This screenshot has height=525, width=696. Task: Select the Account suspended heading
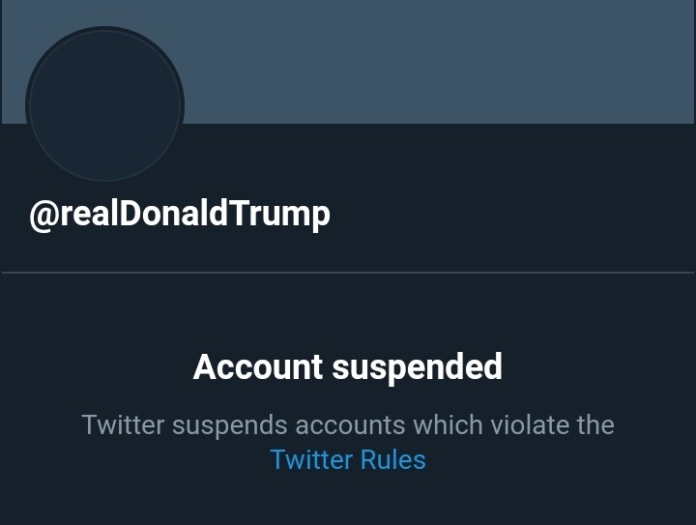tap(348, 367)
